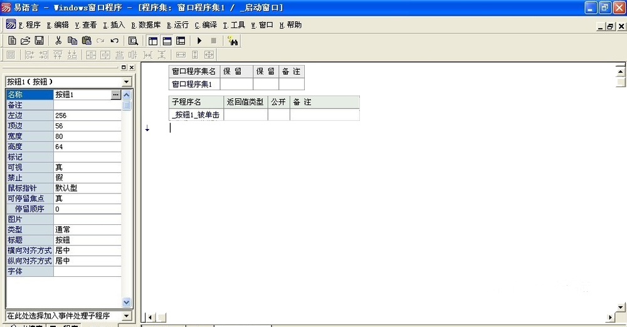Stop the running program via square icon
The image size is (627, 327).
pyautogui.click(x=214, y=41)
